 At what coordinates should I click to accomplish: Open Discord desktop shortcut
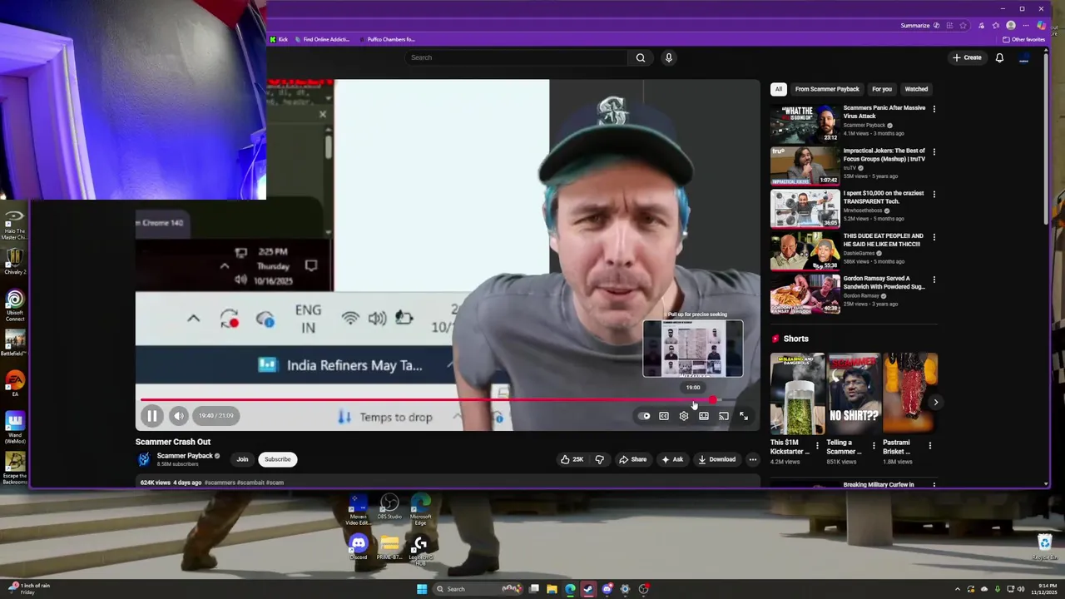coord(359,547)
